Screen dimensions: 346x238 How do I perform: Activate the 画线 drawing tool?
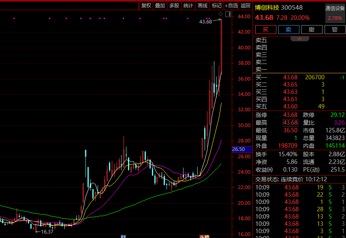[202, 5]
